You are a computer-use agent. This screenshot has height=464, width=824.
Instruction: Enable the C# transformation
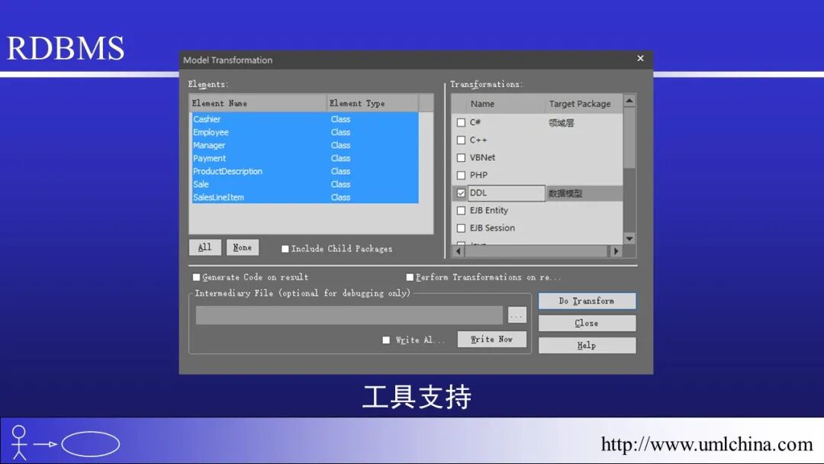(462, 121)
